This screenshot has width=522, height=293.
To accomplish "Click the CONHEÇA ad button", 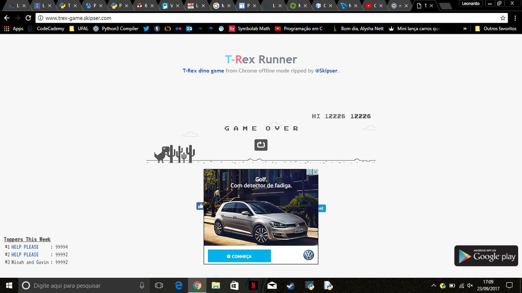I will click(239, 256).
